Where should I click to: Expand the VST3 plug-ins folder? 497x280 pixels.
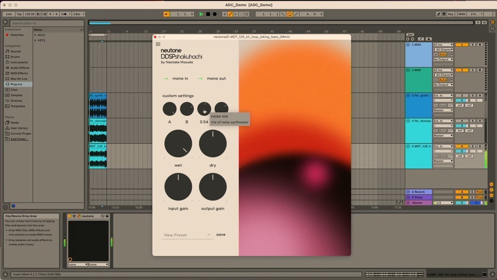35,40
